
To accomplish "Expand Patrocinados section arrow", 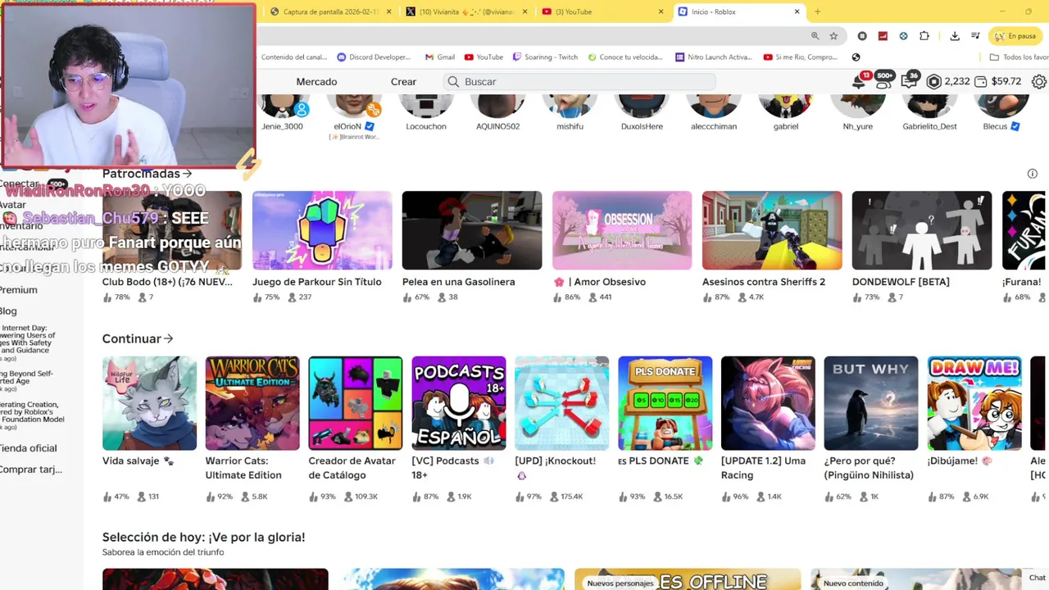I will coord(188,174).
